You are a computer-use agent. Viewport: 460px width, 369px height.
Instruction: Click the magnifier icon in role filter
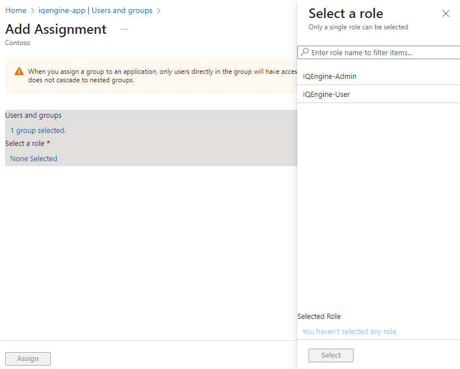click(x=305, y=52)
